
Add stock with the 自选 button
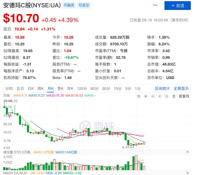(178, 6)
